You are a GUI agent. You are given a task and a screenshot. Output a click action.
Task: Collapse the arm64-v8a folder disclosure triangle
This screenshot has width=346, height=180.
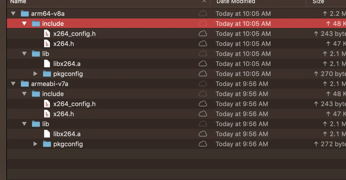13,14
